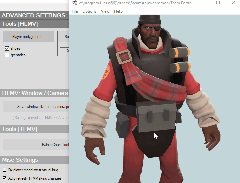Uncheck the shoes bodygroup checkbox
Viewport: 240px width, 183px height.
click(x=7, y=48)
